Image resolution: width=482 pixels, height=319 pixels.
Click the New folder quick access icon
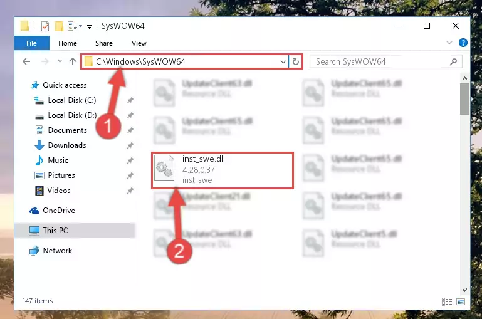[59, 26]
